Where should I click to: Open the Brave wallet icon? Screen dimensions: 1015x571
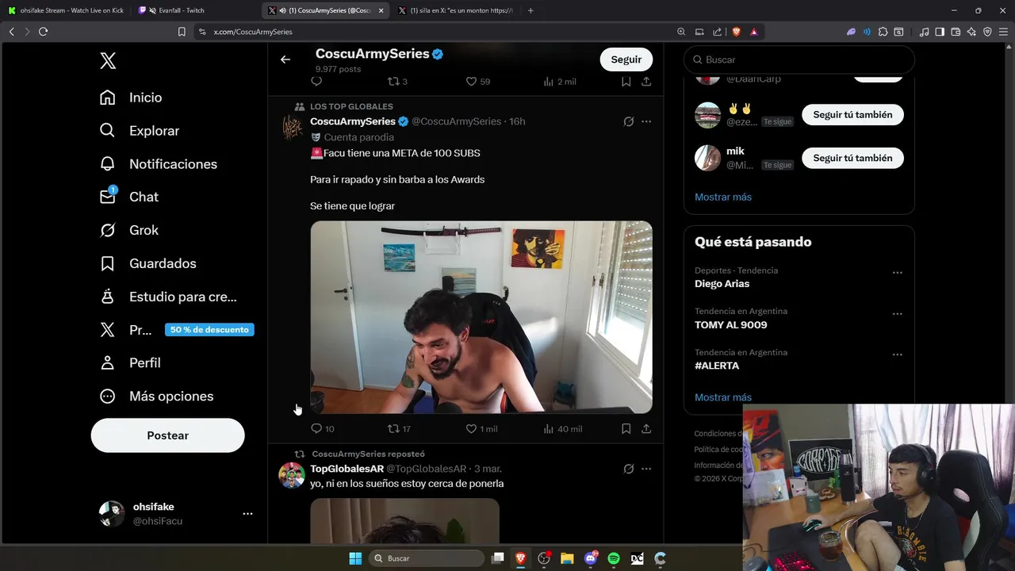pyautogui.click(x=956, y=32)
